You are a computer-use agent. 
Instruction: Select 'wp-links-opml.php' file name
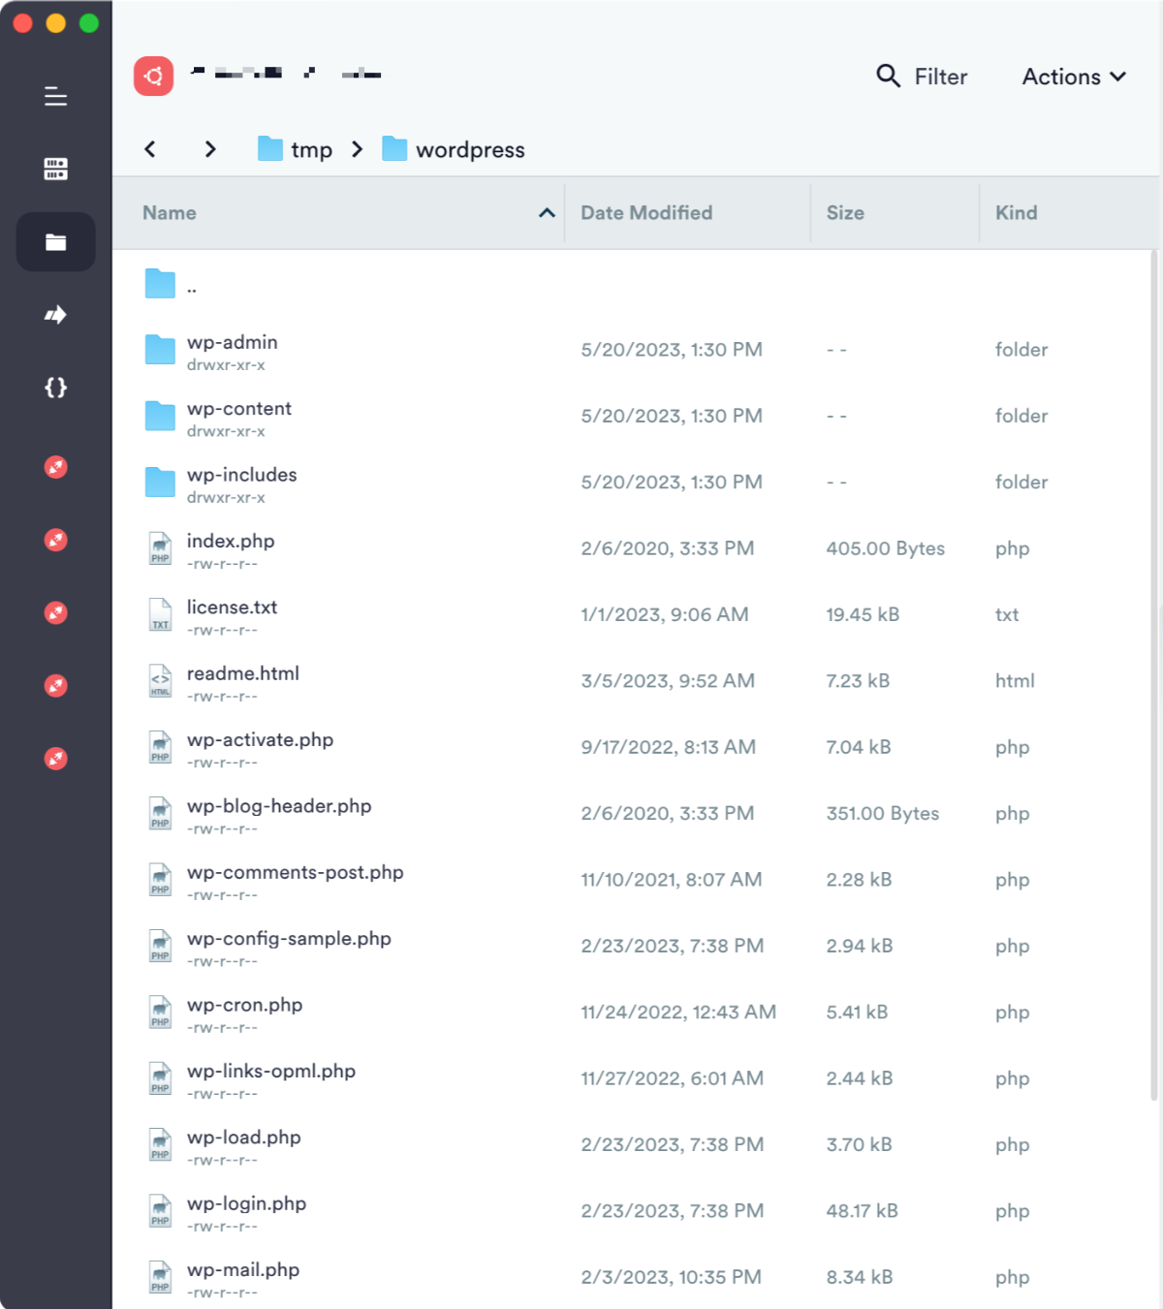point(271,1071)
